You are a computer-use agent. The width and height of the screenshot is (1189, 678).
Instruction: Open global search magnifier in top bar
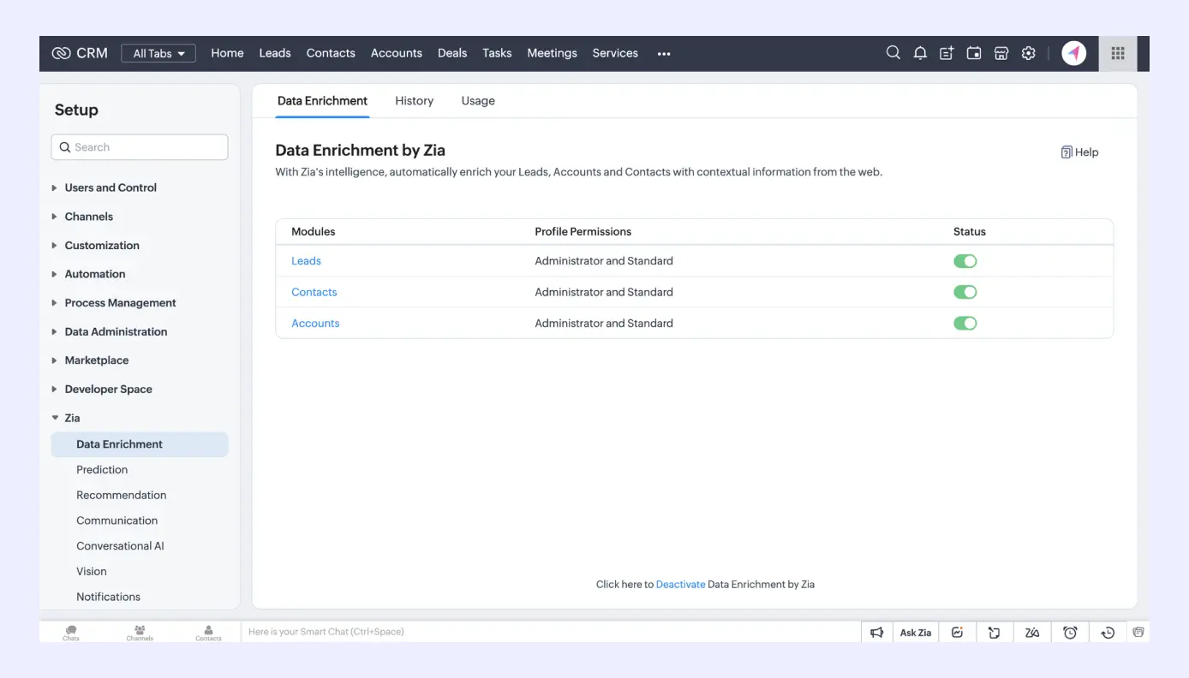click(893, 53)
